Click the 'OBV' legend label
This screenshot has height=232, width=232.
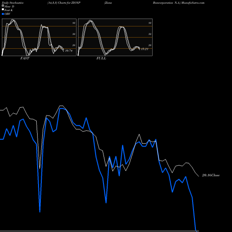7,14
